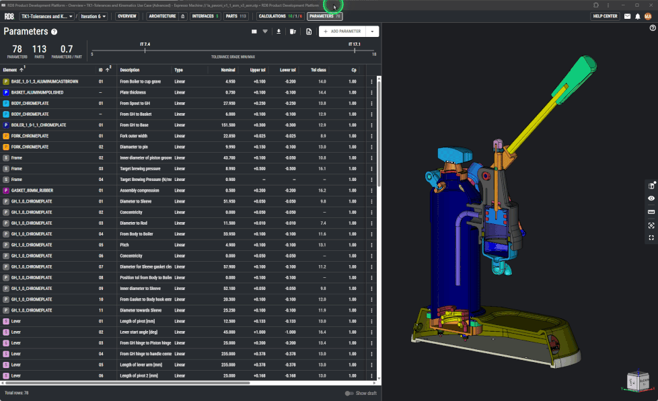The height and width of the screenshot is (401, 658).
Task: Switch to the Architecture tab
Action: [162, 16]
